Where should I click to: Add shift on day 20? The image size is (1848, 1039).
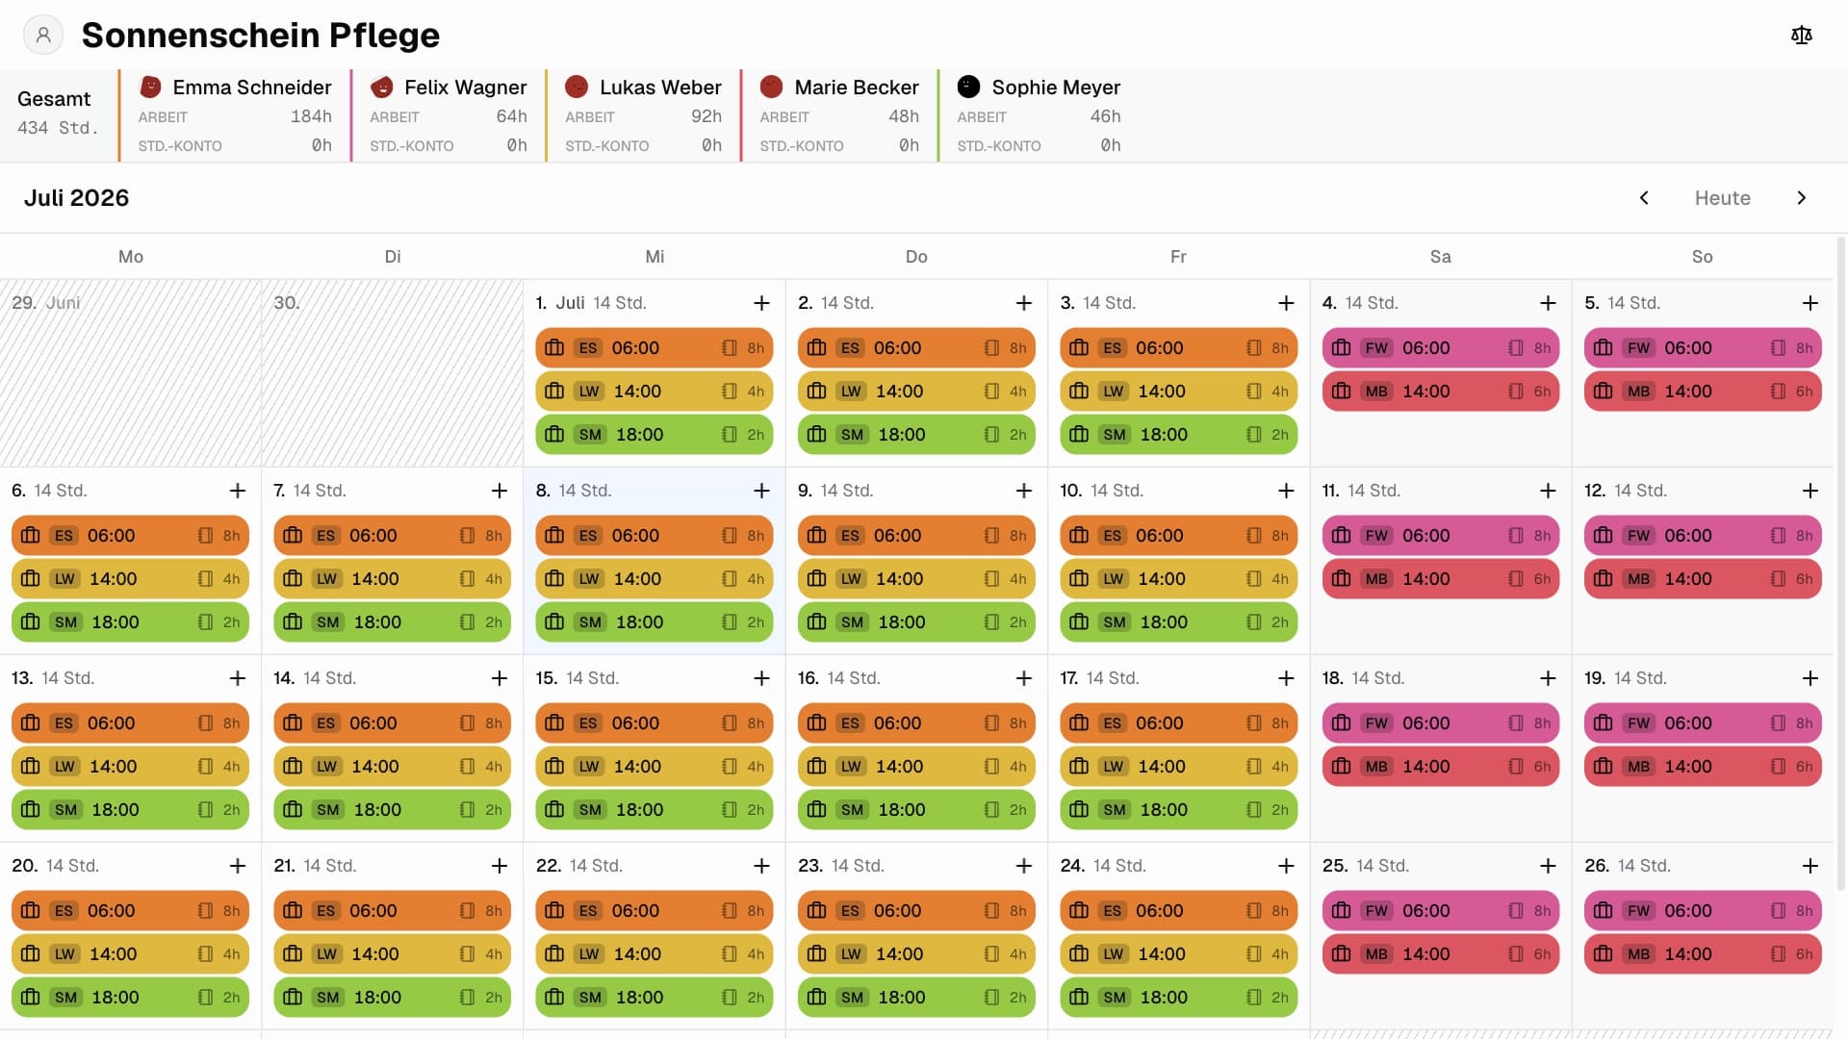238,866
